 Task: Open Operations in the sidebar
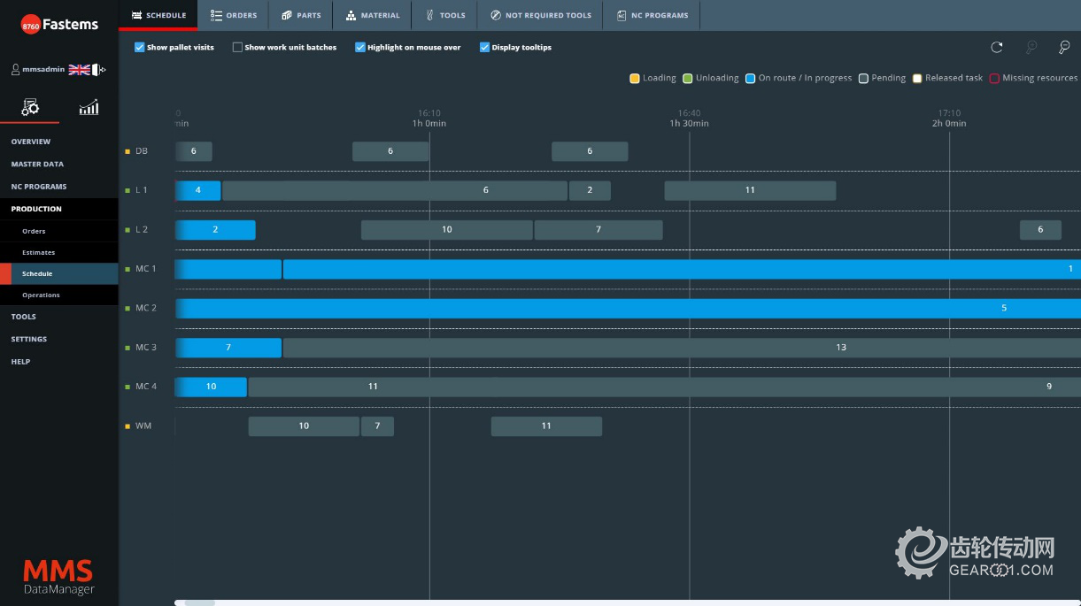[x=41, y=295]
